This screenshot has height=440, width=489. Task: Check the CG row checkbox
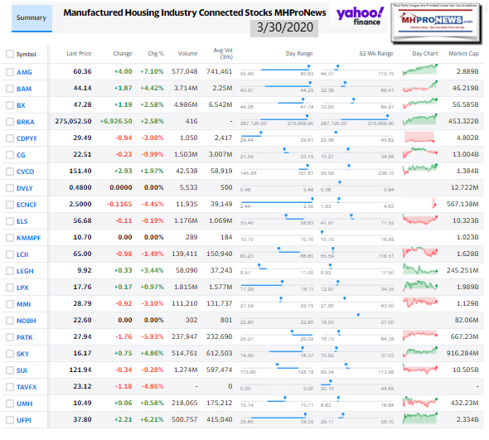pyautogui.click(x=10, y=155)
